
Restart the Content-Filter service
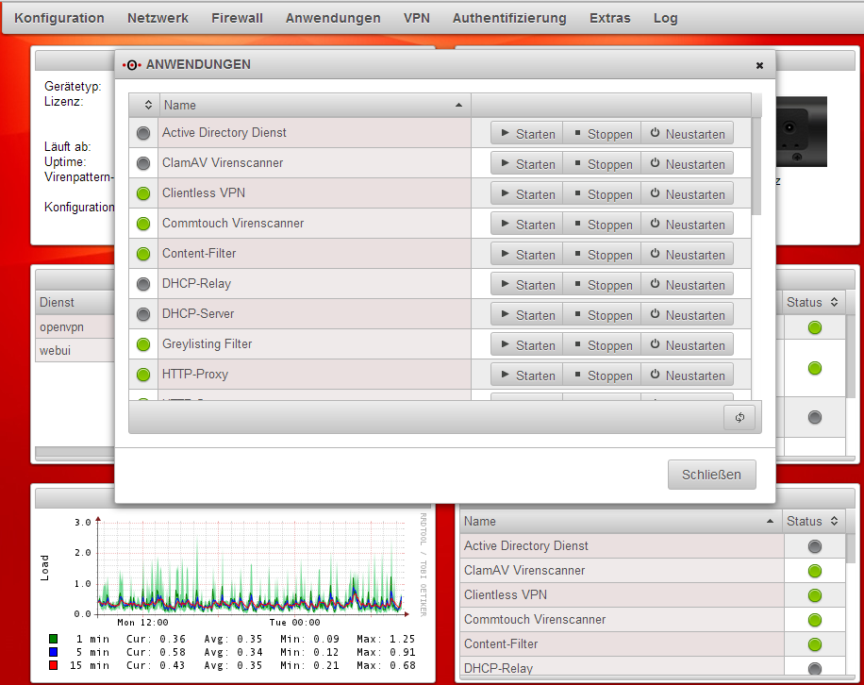point(687,255)
